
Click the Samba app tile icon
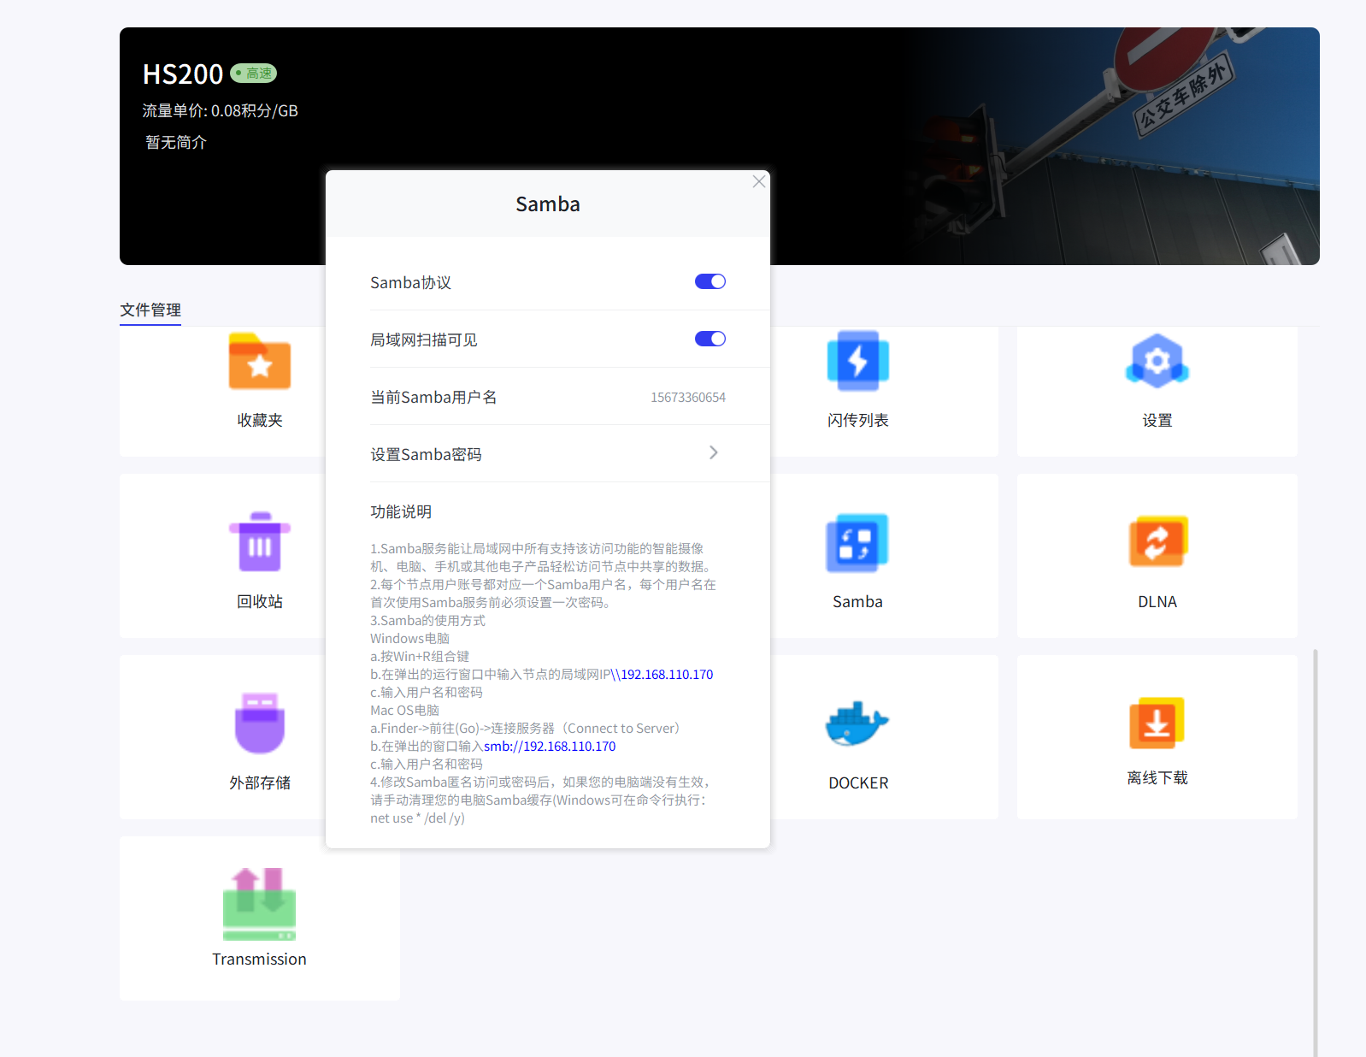[857, 543]
